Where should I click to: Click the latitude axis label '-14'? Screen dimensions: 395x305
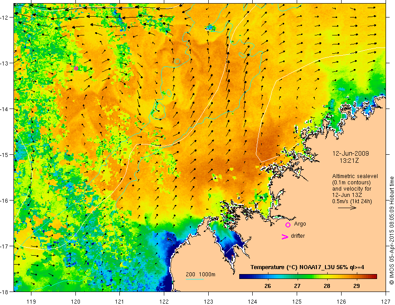pos(5,109)
